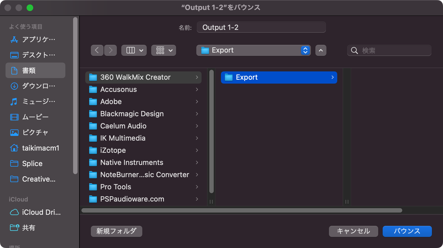Select the Caelum Audio folder
This screenshot has height=248, width=443.
coord(143,126)
